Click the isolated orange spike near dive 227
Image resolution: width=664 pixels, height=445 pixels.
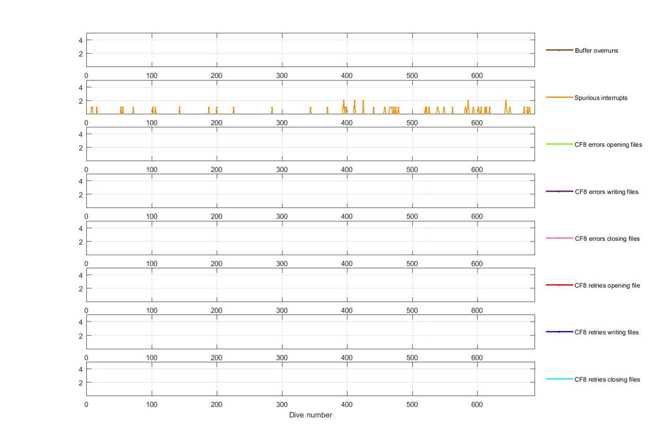coord(234,110)
